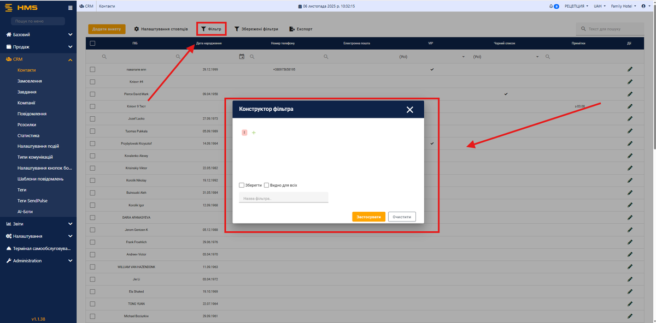Toggle the "Видно для всіх" checkbox
656x323 pixels.
click(x=266, y=185)
